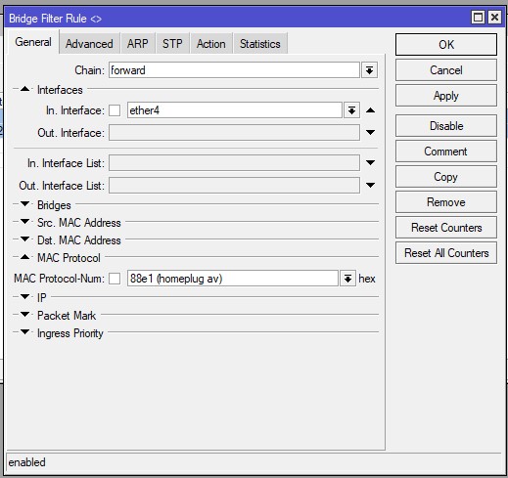This screenshot has width=508, height=478.
Task: Disable this filter rule
Action: [446, 126]
